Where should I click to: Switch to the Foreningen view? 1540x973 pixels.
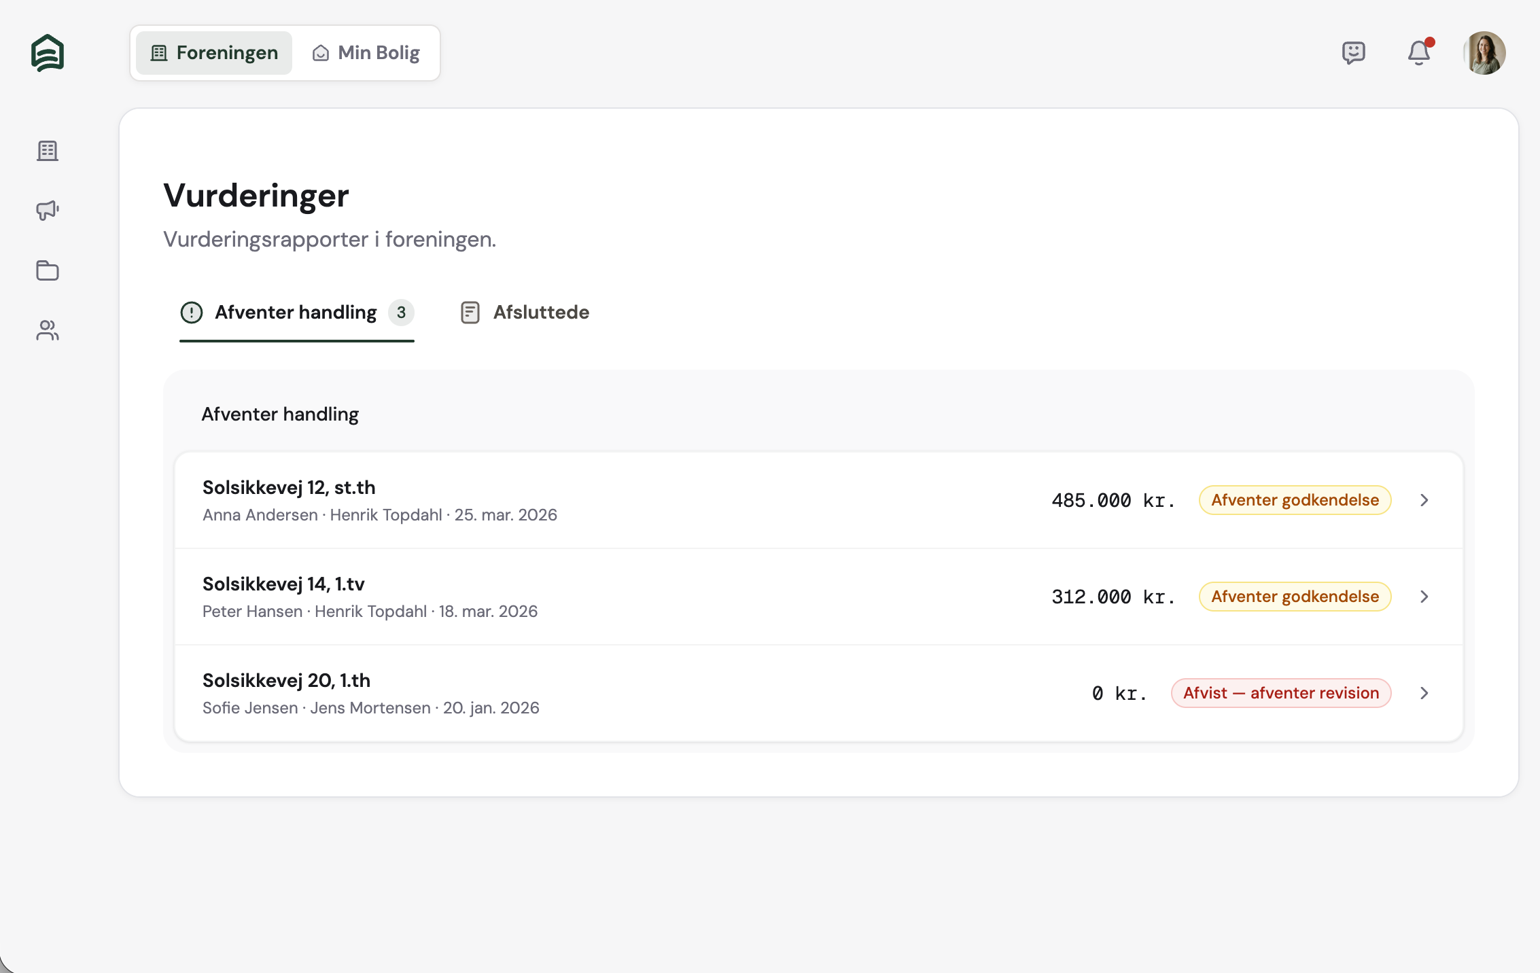pos(214,53)
